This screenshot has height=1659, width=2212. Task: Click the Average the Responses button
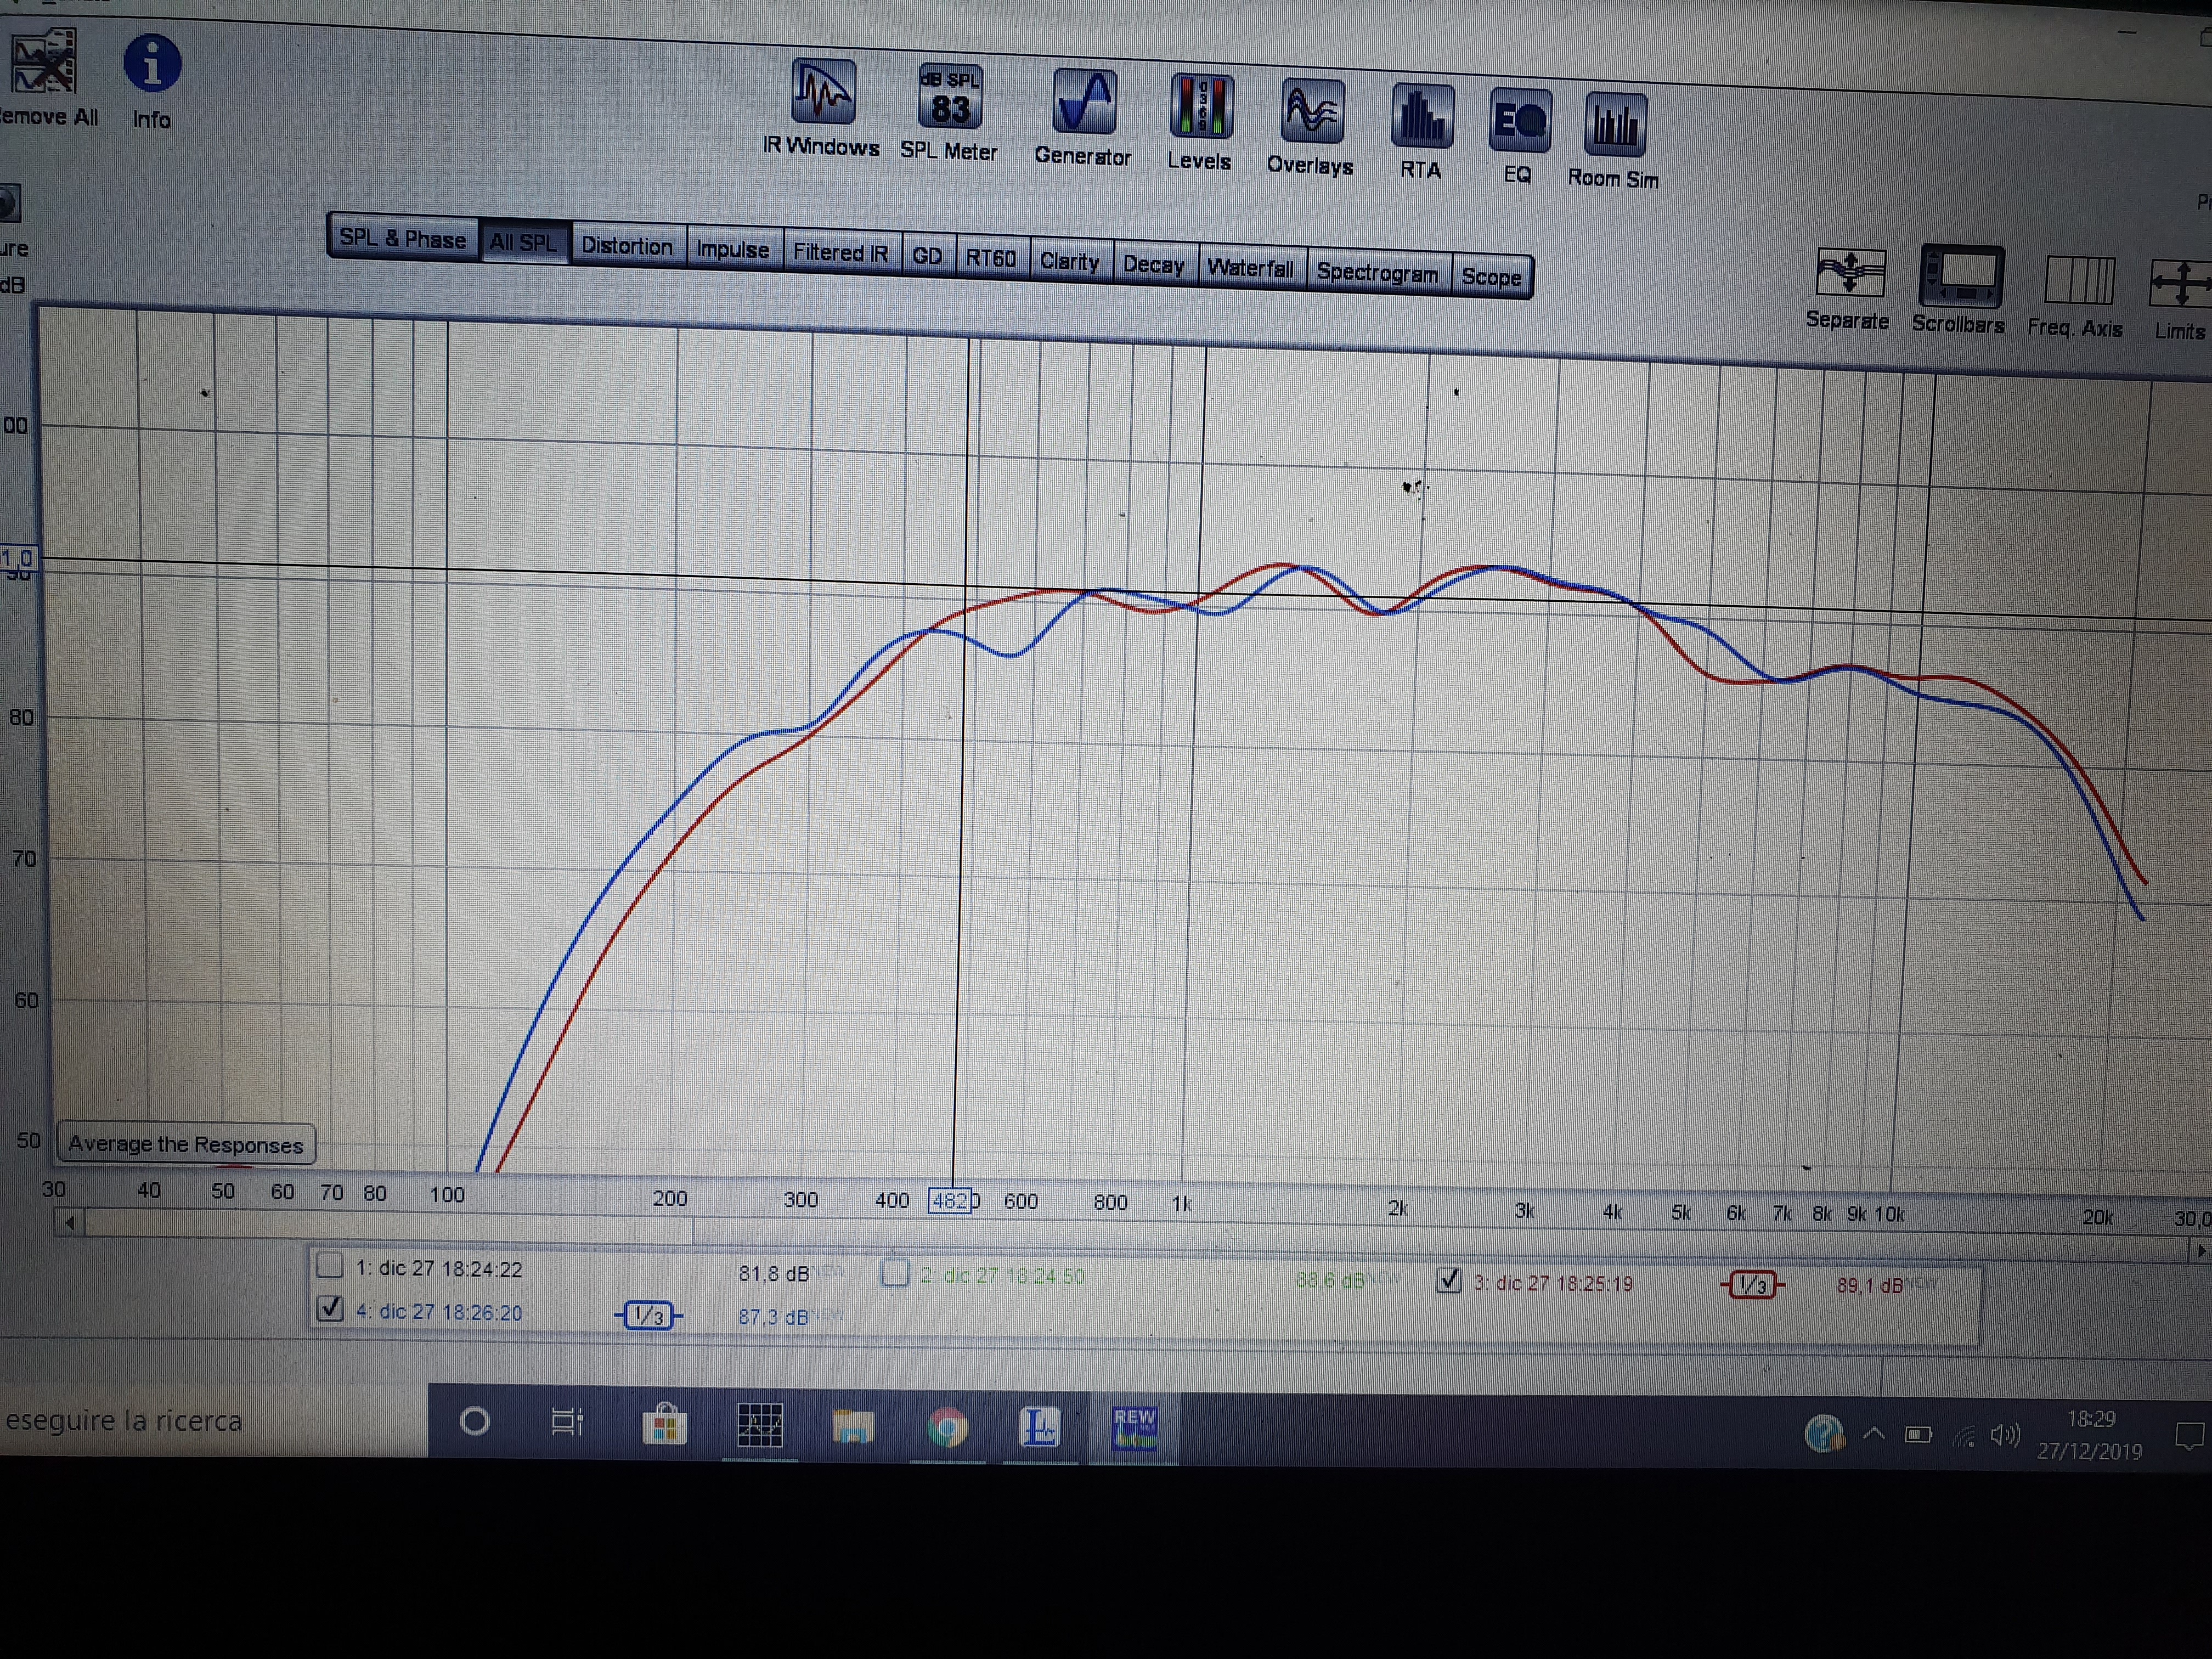[x=186, y=1144]
